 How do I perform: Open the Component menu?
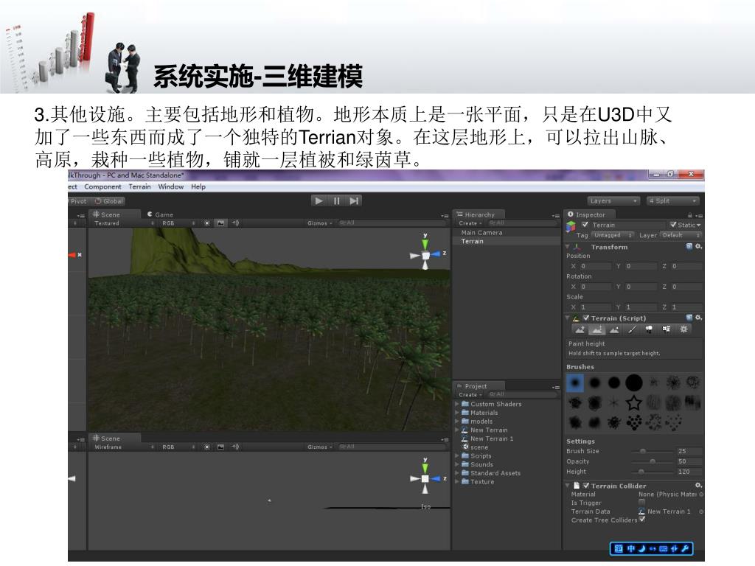click(x=102, y=186)
